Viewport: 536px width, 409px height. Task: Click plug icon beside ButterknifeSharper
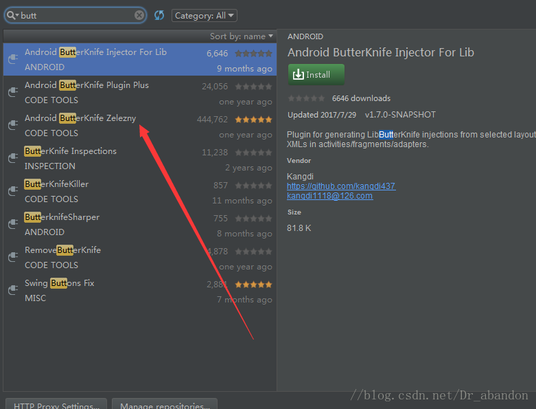pyautogui.click(x=13, y=224)
